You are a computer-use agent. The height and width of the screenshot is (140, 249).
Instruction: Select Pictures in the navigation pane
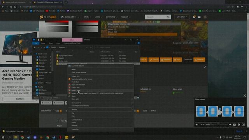42,66
